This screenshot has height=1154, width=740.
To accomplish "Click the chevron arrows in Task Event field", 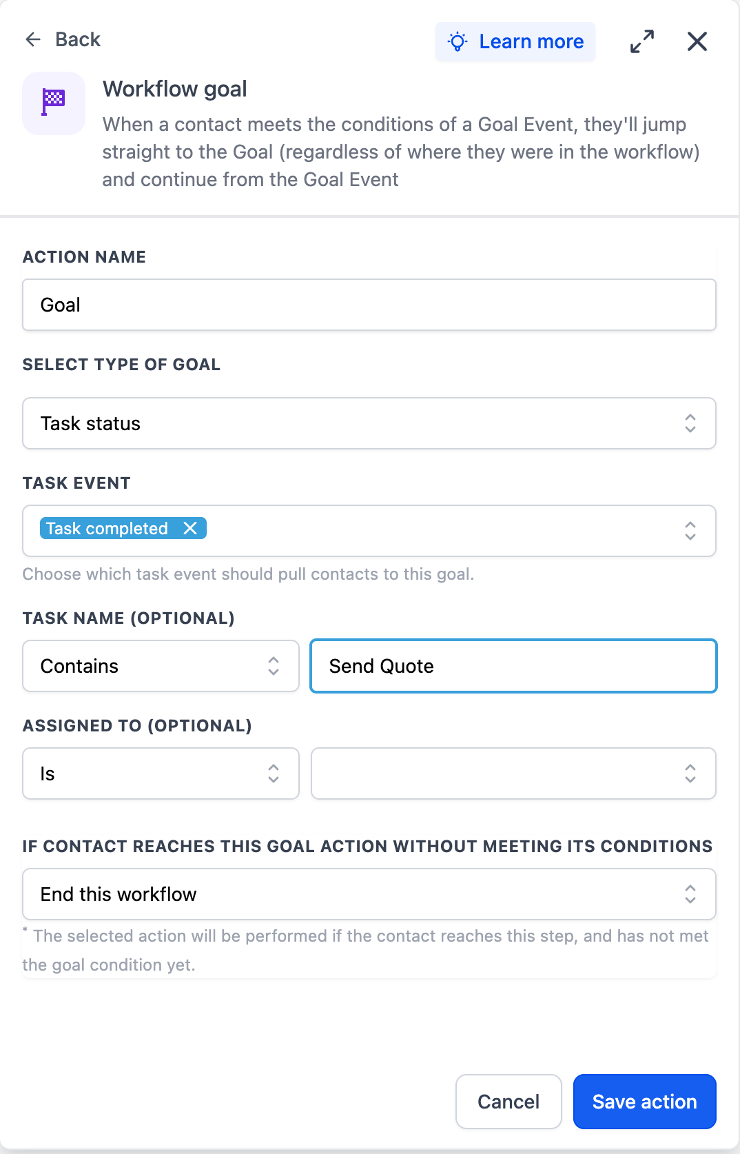I will coord(690,531).
